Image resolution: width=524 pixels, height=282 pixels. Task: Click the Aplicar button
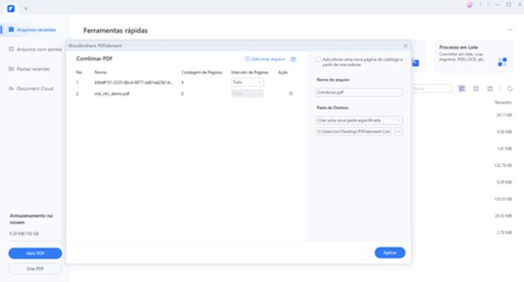tap(390, 252)
